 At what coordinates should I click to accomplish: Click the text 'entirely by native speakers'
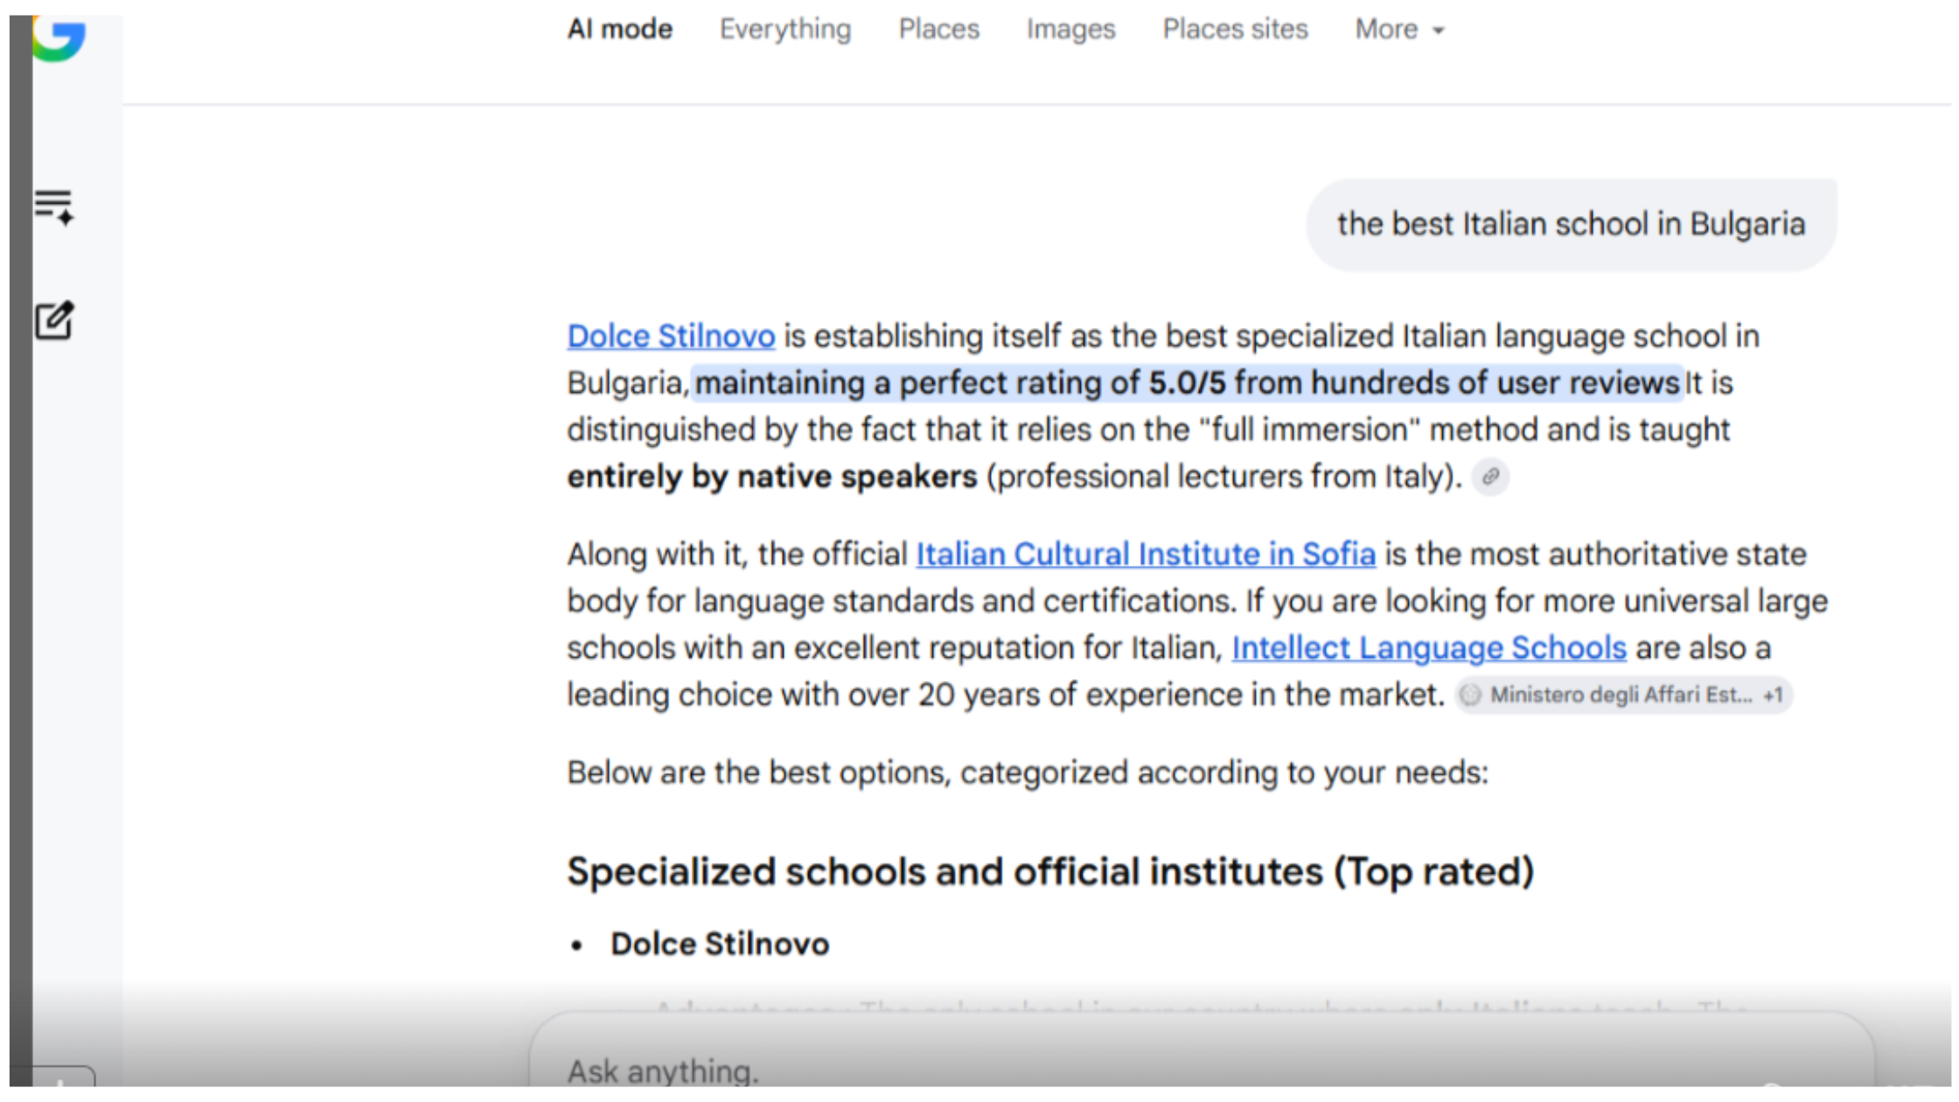[x=771, y=477]
